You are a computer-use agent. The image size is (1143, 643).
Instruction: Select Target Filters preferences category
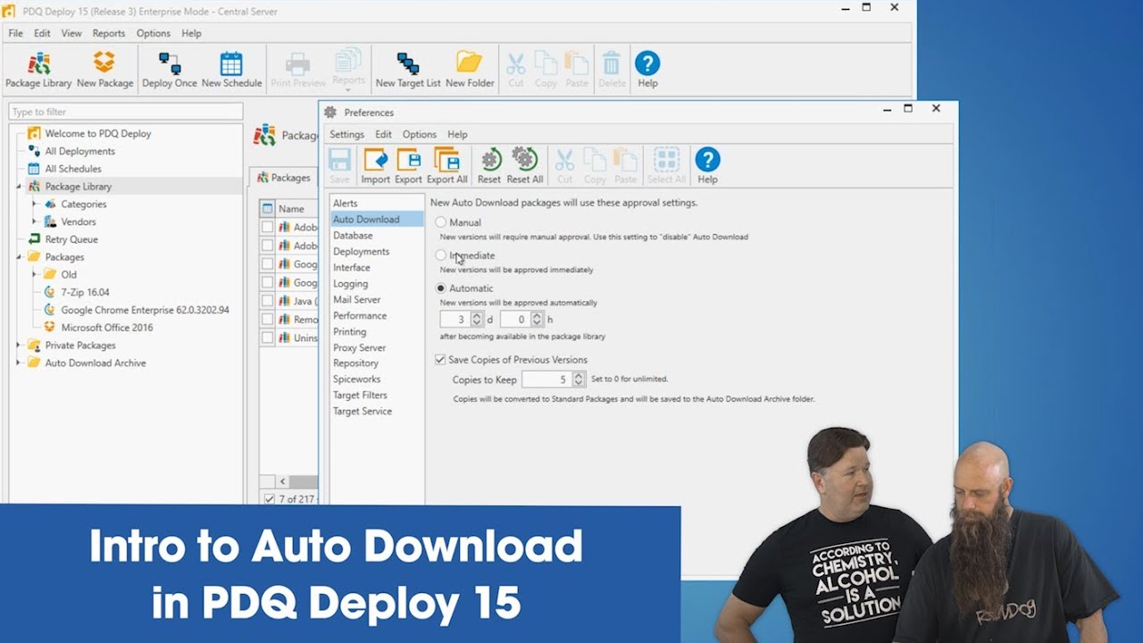pos(361,396)
